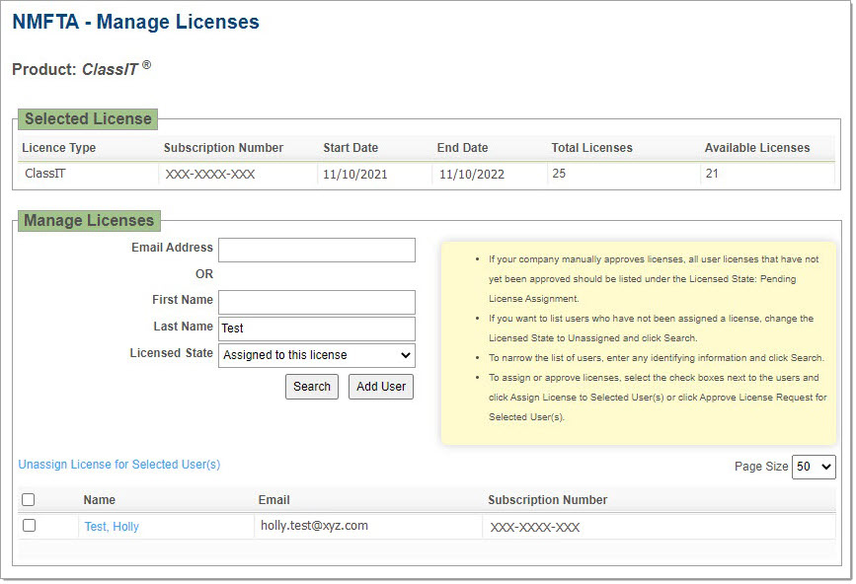Open the Licensed State dropdown
Screen dimensions: 856x584
[x=317, y=355]
